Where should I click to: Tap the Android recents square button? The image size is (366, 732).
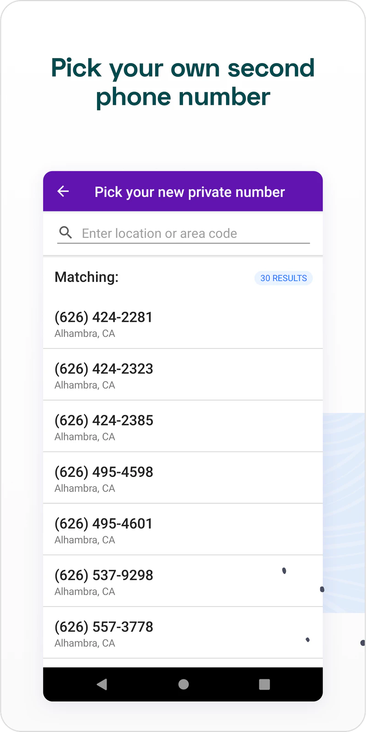(x=264, y=684)
